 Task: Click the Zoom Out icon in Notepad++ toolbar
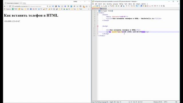tap(129, 6)
